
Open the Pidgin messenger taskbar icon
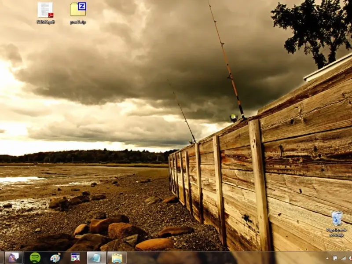(x=14, y=258)
